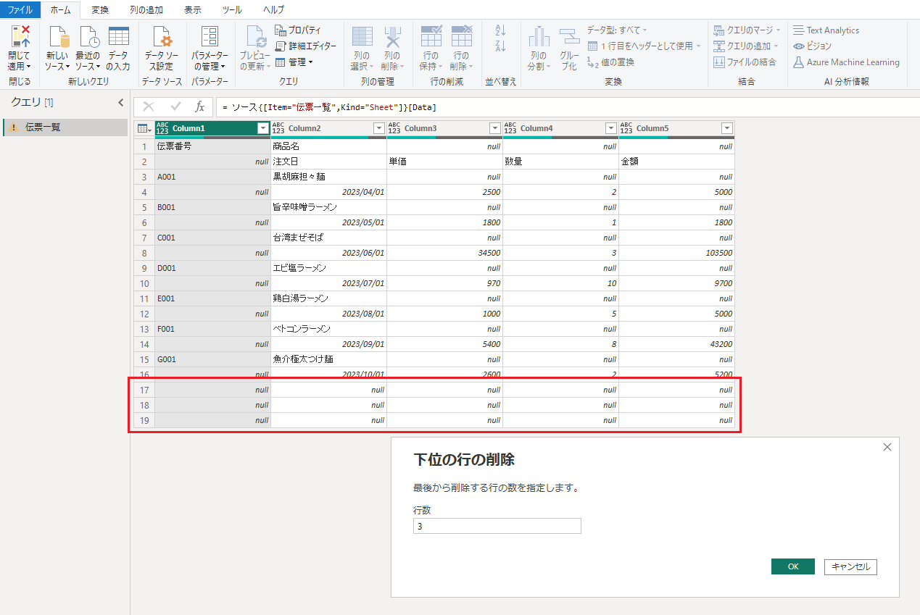Click OK in the 下位の行の削除 dialog
Screen dimensions: 920x615
click(x=792, y=566)
